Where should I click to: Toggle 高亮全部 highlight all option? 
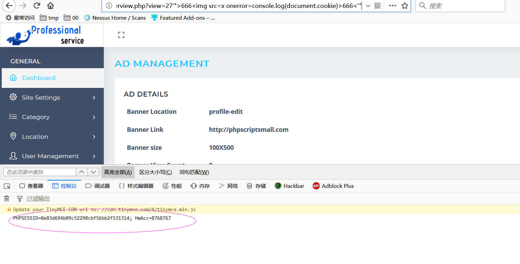click(118, 172)
